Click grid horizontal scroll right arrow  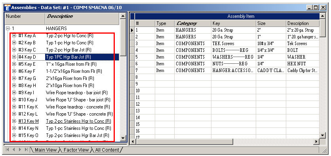(x=316, y=141)
